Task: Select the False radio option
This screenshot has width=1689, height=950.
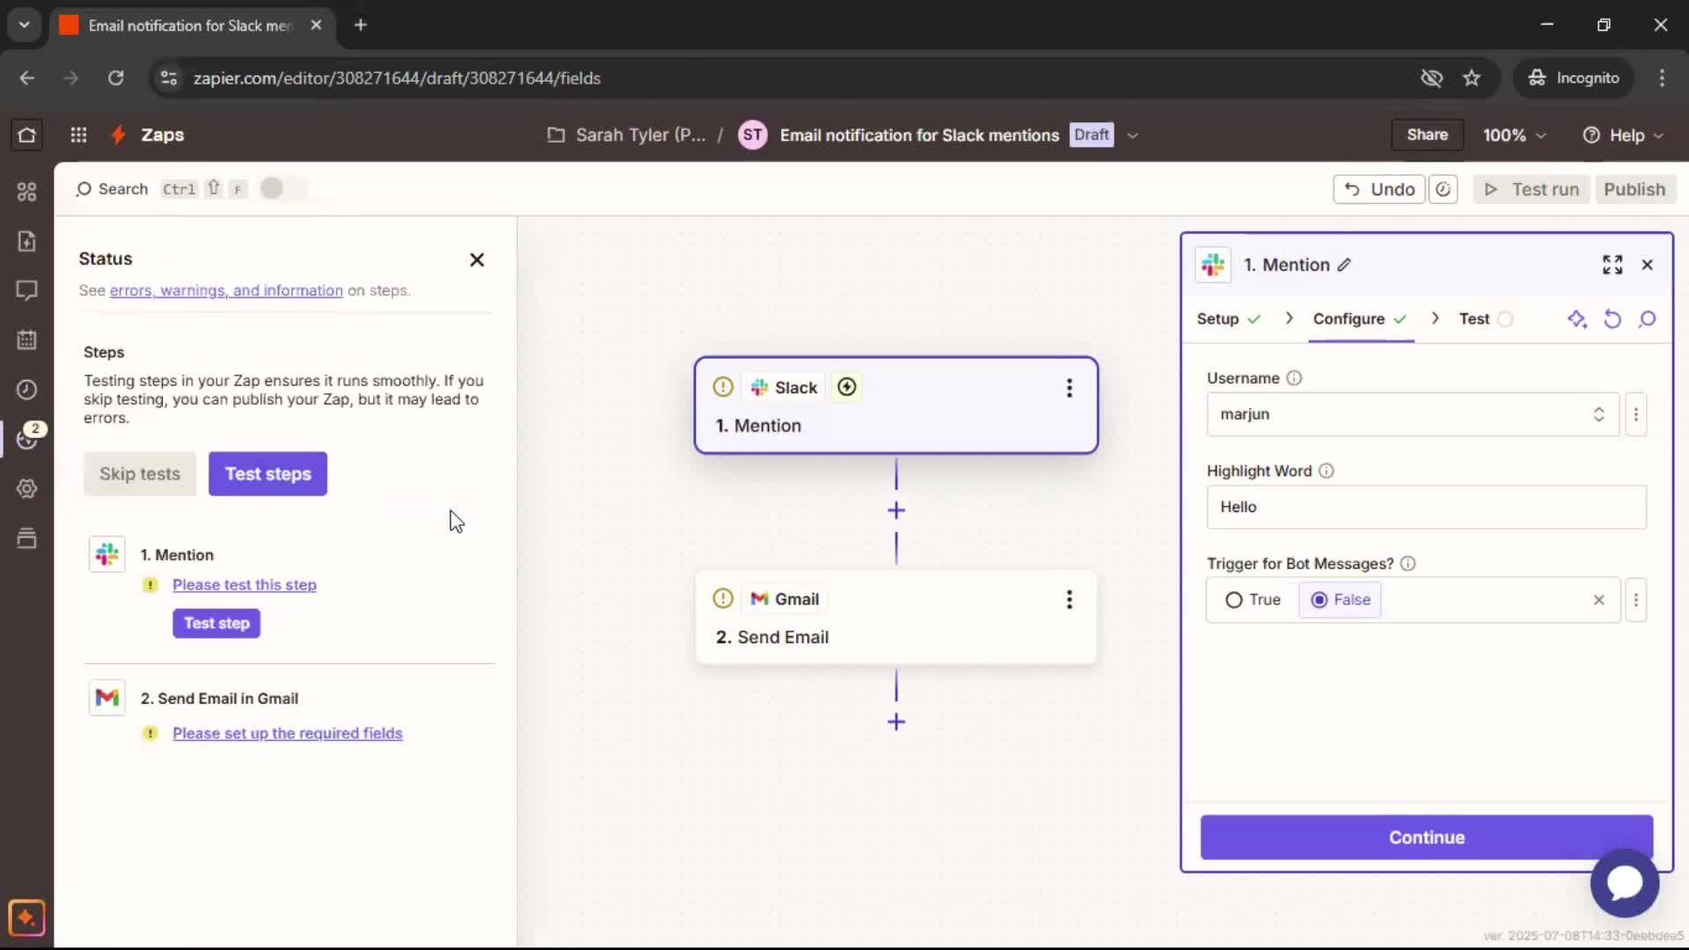Action: pos(1341,600)
